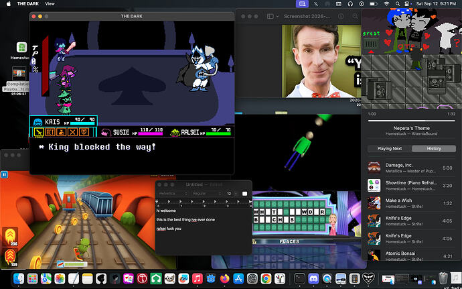The image size is (462, 289).
Task: Open Music from the Dock
Action: pos(197,278)
